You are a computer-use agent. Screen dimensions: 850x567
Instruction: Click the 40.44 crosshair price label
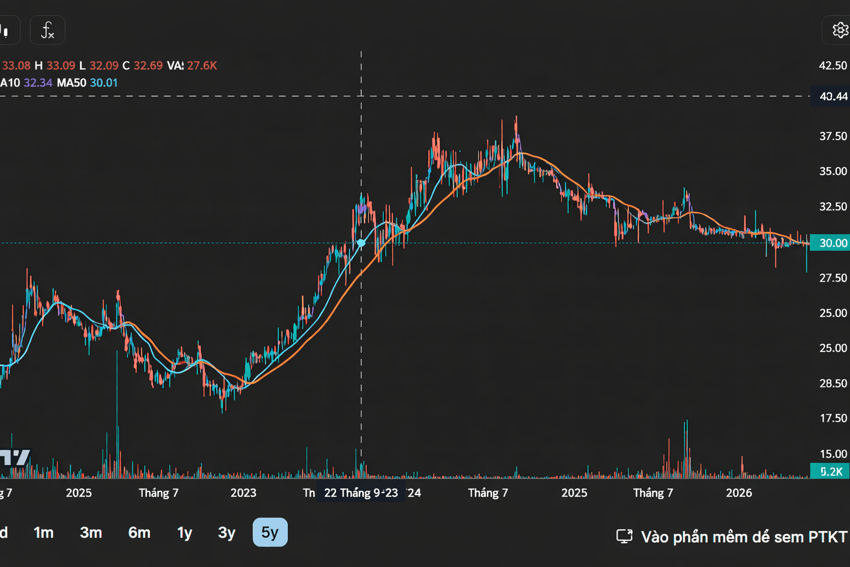830,96
